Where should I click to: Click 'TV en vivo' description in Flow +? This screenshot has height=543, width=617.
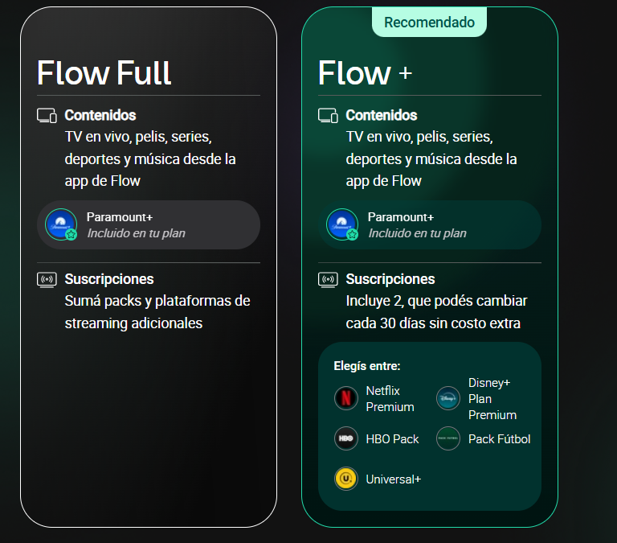(x=431, y=159)
